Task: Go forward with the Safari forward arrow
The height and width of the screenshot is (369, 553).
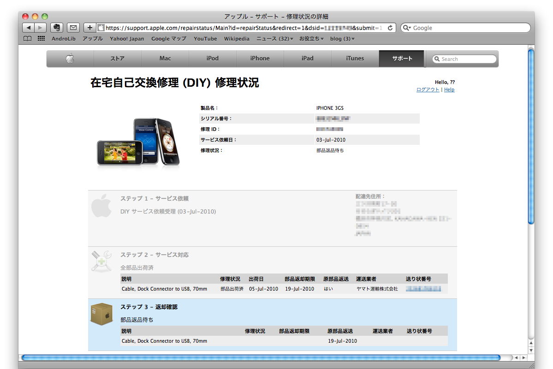Action: [41, 28]
